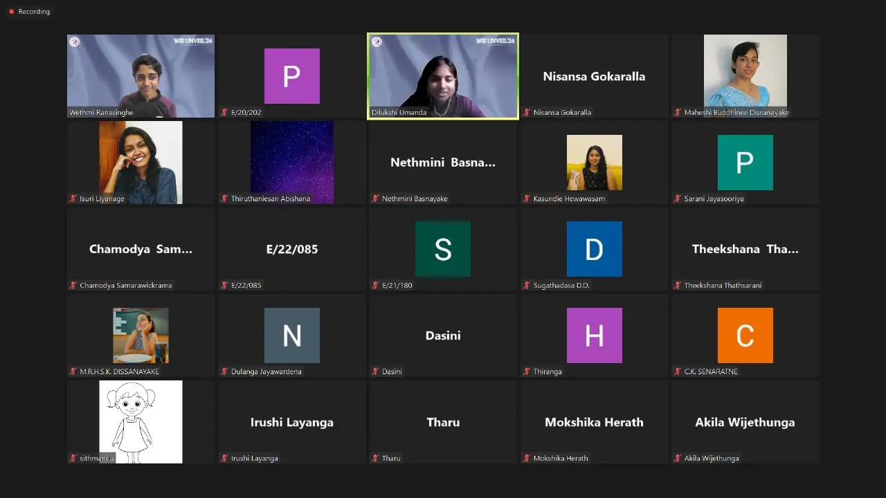Click the Recording status text

pyautogui.click(x=34, y=12)
